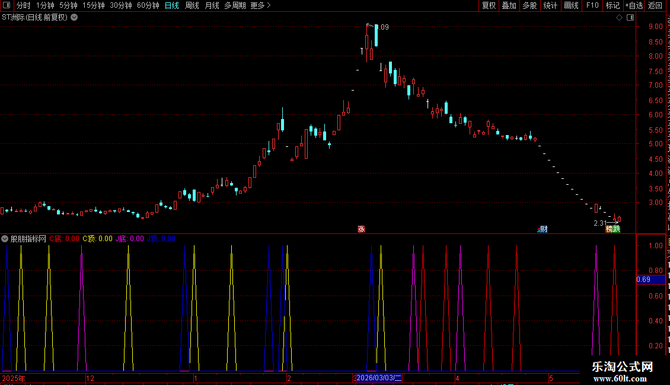Viewport: 670px width, 385px height.
Task: Select the 30分钟 period
Action: tap(121, 5)
